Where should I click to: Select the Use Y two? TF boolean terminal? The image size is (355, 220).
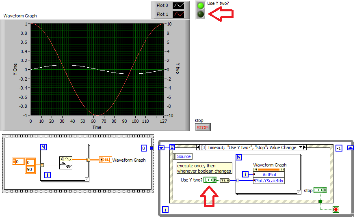[210, 180]
